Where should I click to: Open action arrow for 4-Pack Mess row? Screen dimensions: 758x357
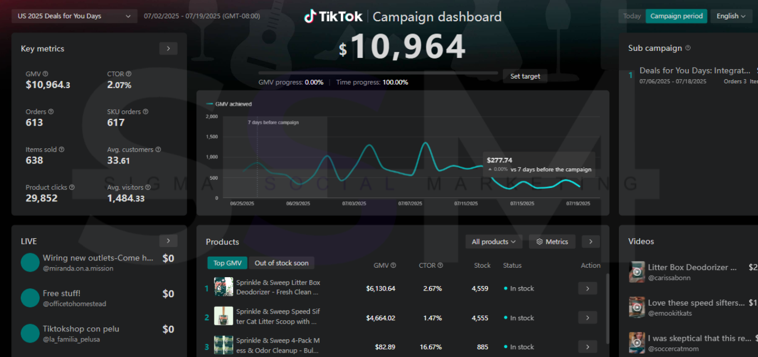[x=587, y=346]
